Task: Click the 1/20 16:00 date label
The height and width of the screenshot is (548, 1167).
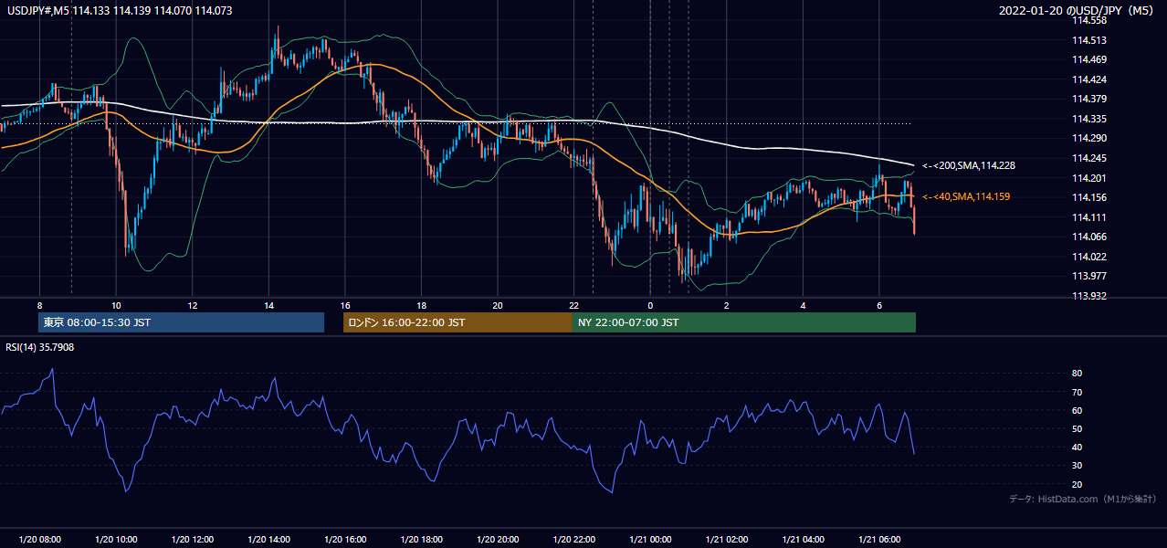Action: 345,540
